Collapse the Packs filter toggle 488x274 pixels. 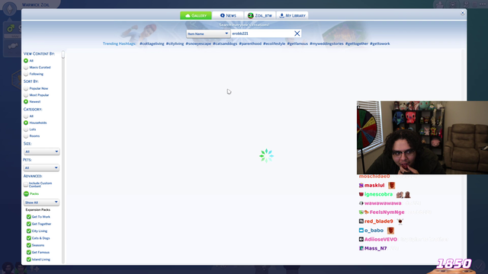(x=26, y=194)
